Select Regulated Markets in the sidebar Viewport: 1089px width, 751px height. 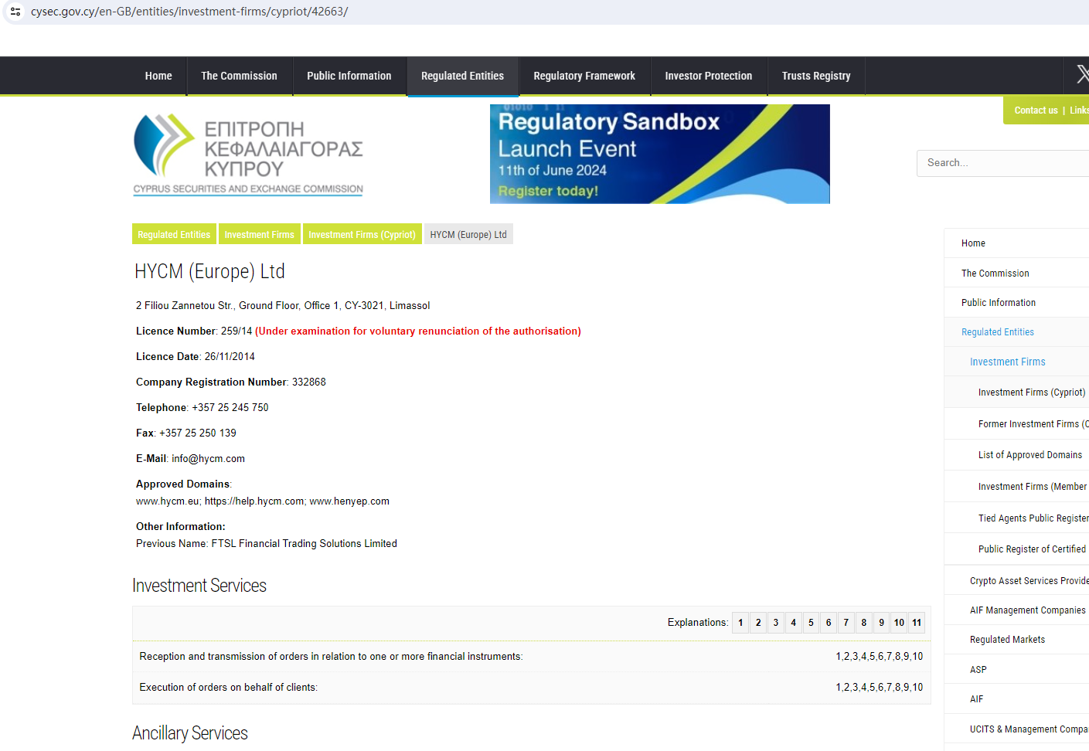1007,640
